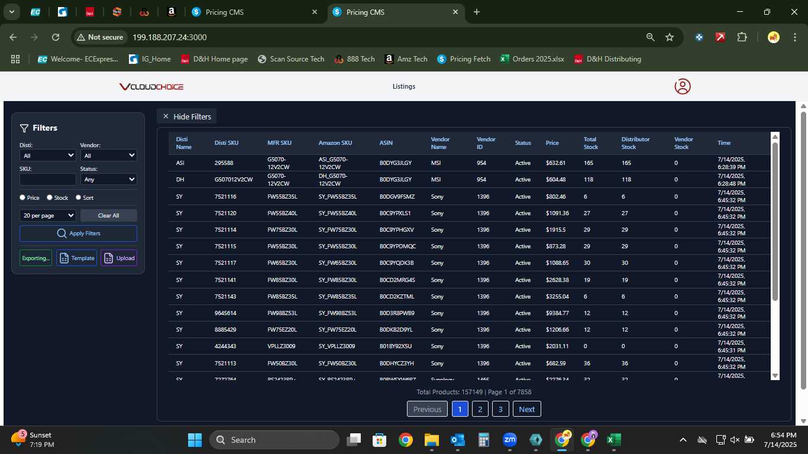Open Excel from the taskbar
The width and height of the screenshot is (808, 454).
point(613,440)
